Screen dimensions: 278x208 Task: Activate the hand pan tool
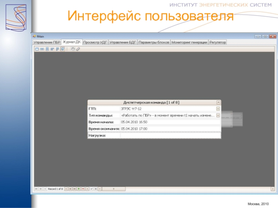click(x=73, y=49)
